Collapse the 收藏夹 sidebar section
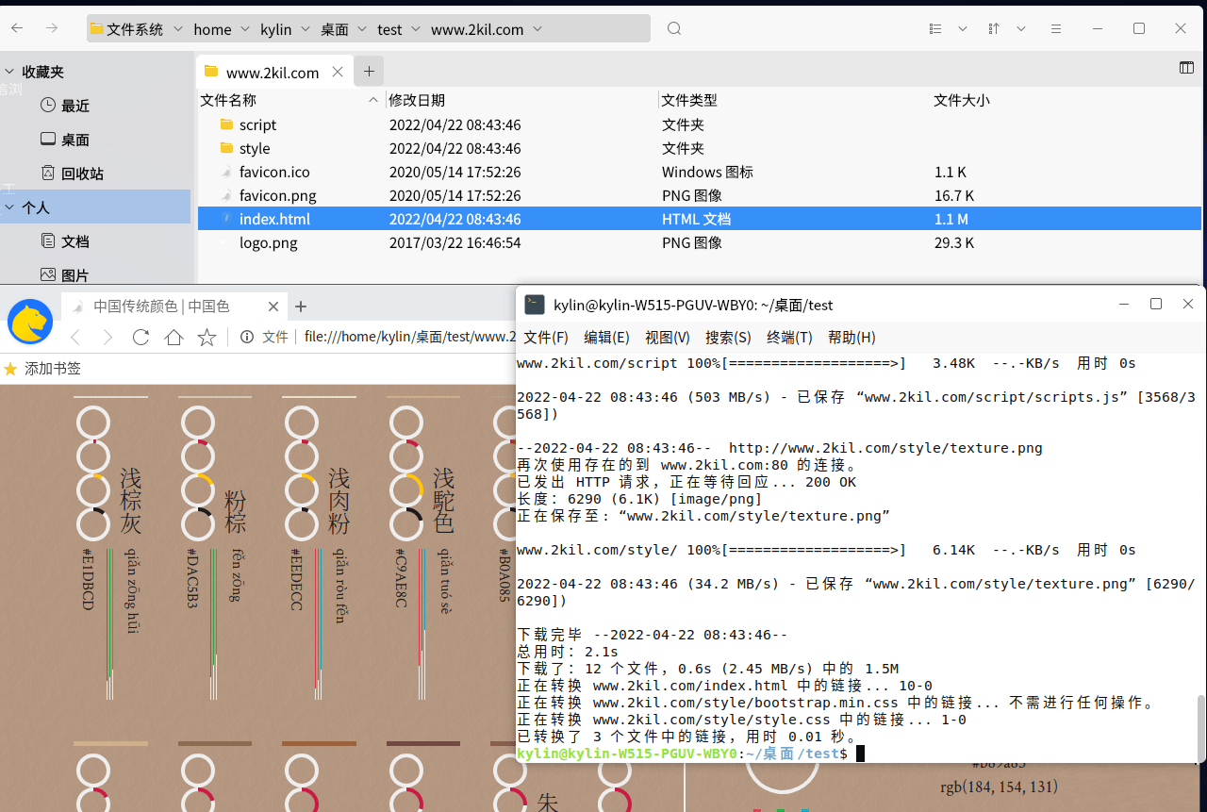Image resolution: width=1207 pixels, height=812 pixels. [x=9, y=72]
